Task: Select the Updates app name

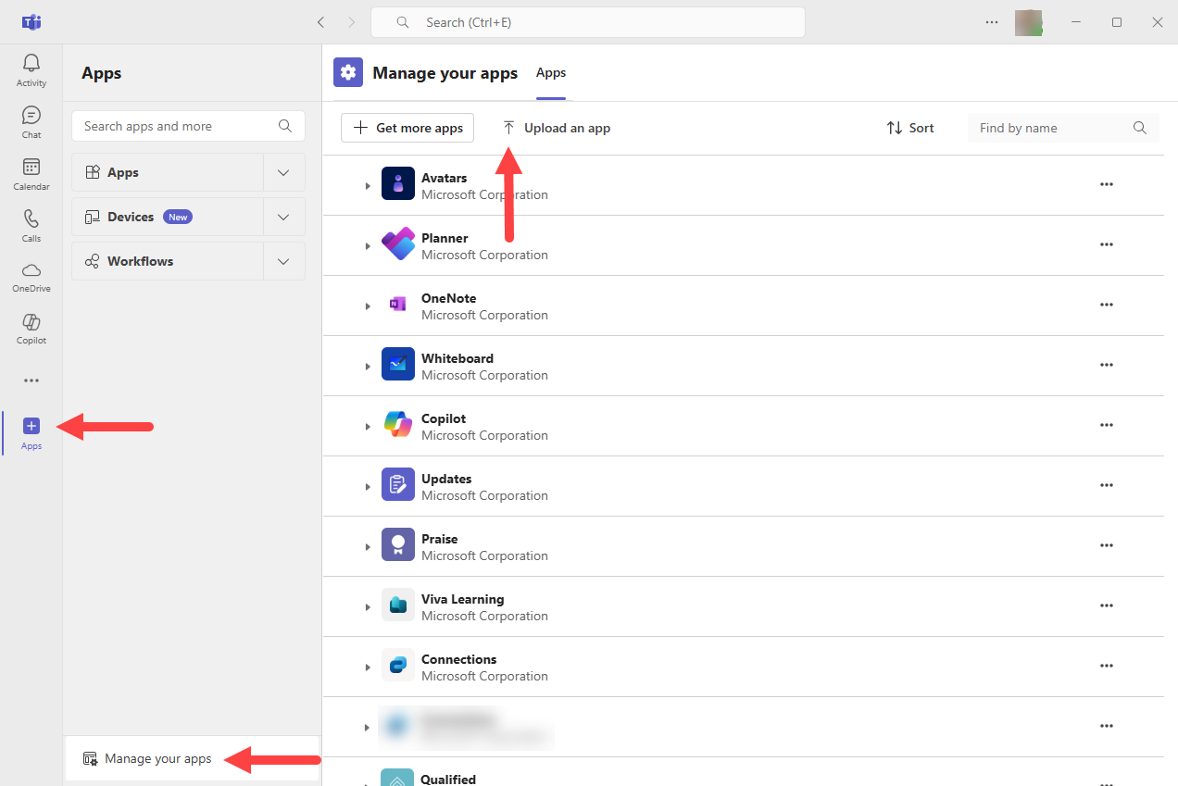Action: (x=446, y=479)
